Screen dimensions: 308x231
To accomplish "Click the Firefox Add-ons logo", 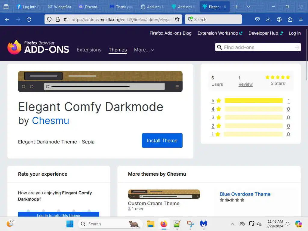I will click(38, 47).
